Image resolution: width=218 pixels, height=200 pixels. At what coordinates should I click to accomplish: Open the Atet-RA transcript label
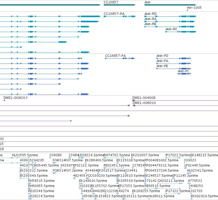(150, 19)
